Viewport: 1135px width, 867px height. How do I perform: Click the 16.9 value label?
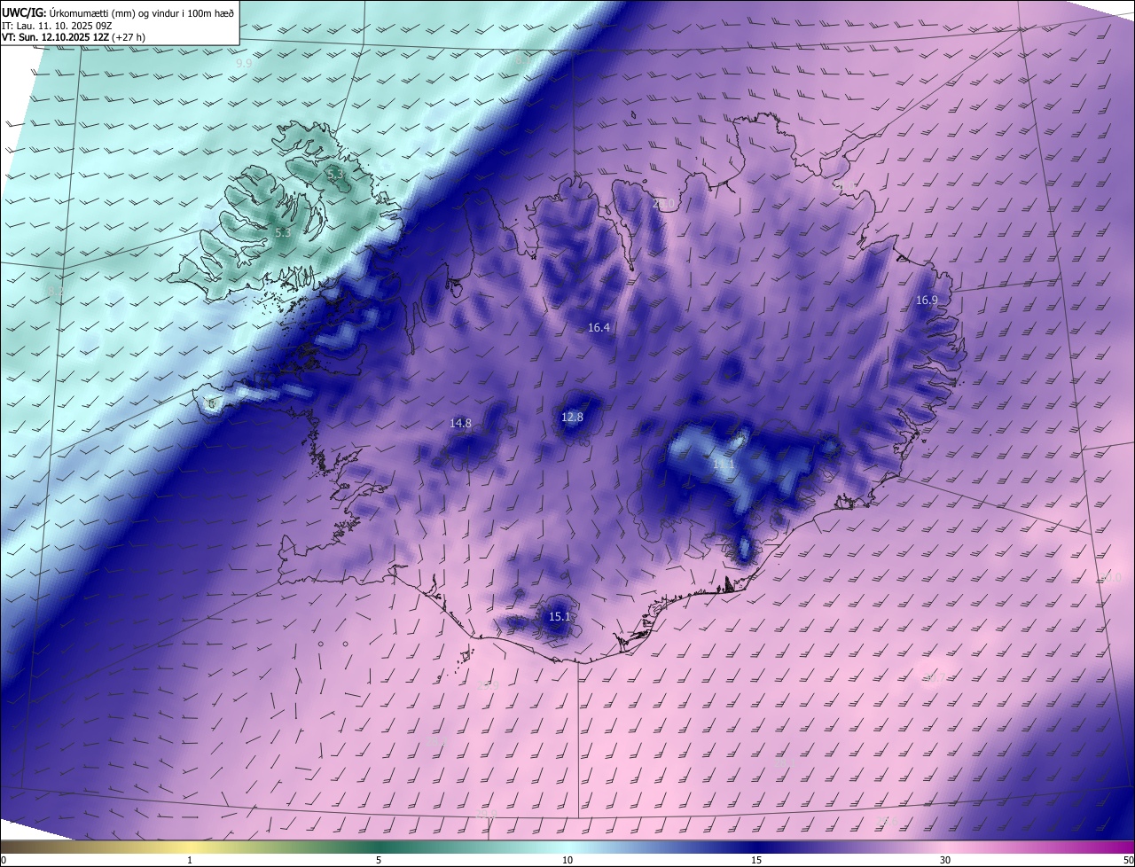click(x=927, y=301)
